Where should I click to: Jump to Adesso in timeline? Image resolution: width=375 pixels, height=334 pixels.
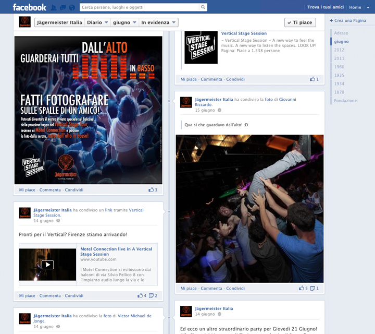[341, 33]
